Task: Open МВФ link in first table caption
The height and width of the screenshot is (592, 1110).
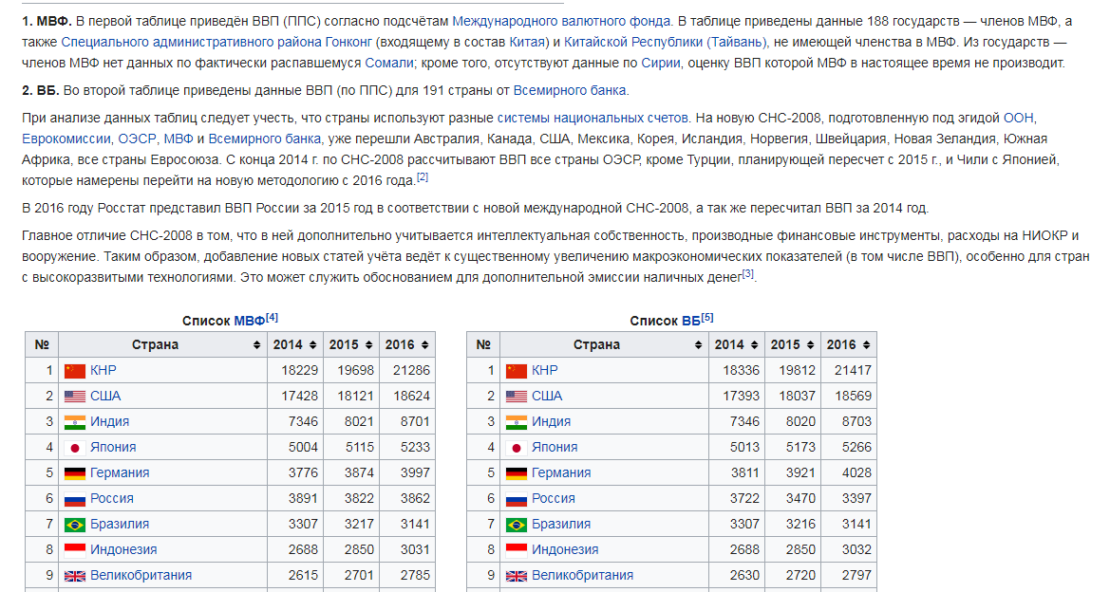Action: (249, 321)
